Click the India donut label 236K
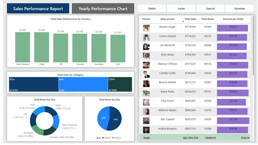This screenshot has height=145, width=258. point(63,107)
